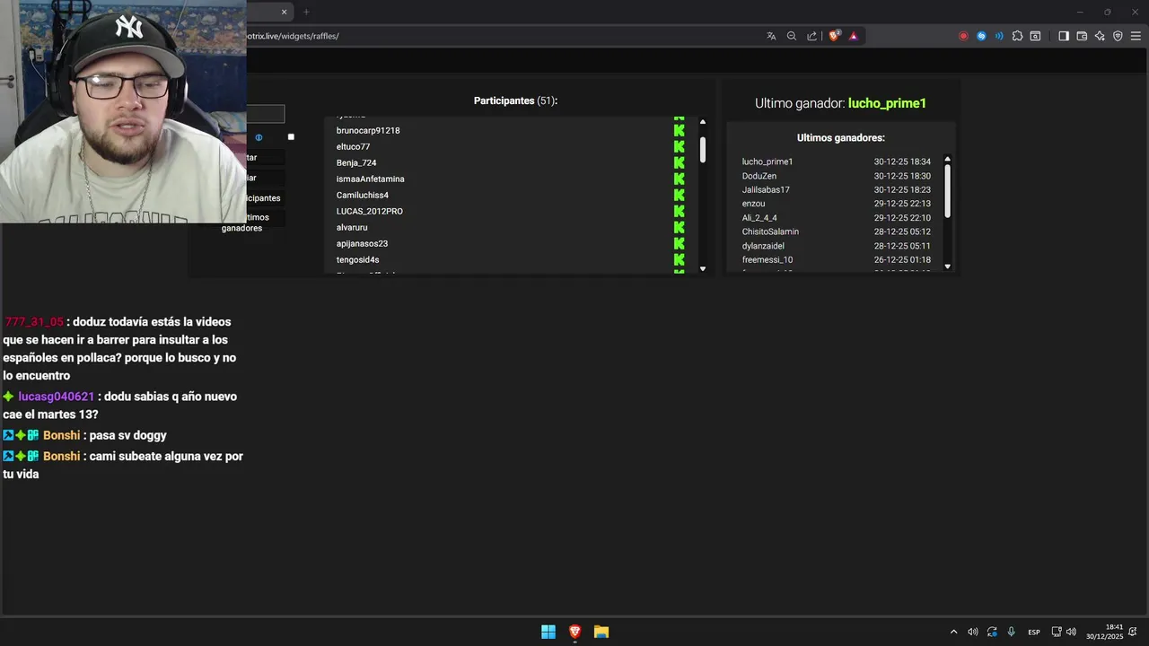Click the red record extension icon
The width and height of the screenshot is (1149, 646).
(963, 36)
